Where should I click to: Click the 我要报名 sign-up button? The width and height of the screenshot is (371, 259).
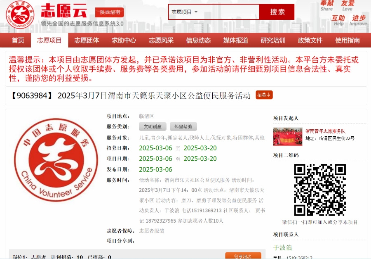pyautogui.click(x=243, y=256)
